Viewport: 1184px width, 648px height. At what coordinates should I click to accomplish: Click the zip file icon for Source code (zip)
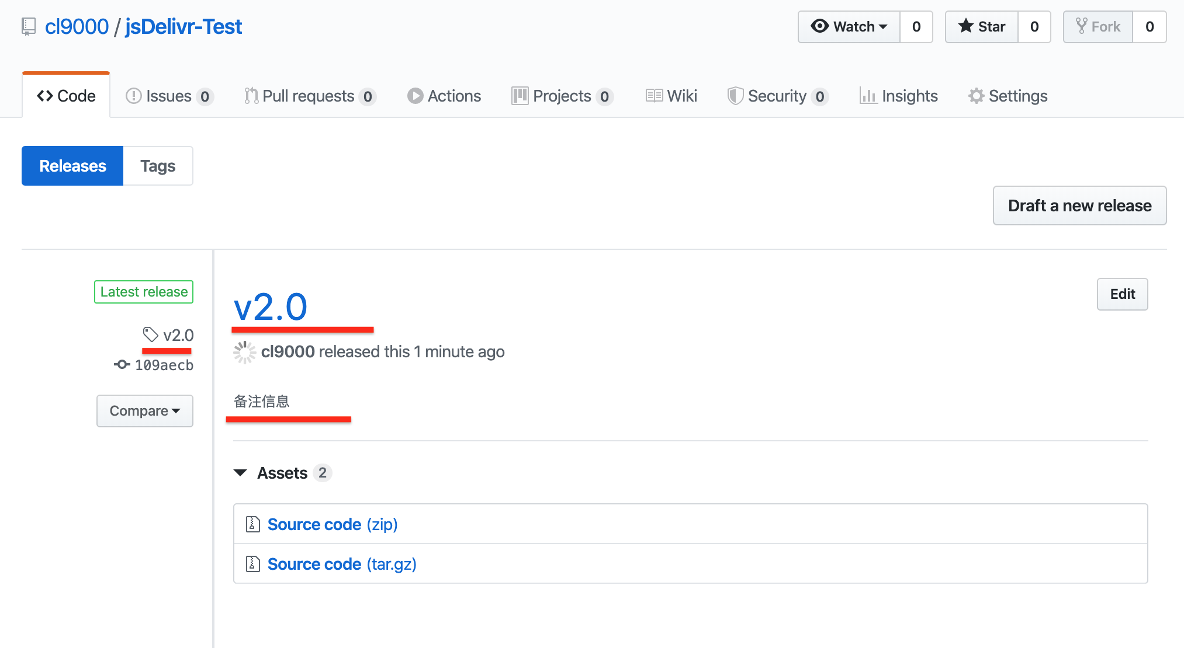(252, 524)
